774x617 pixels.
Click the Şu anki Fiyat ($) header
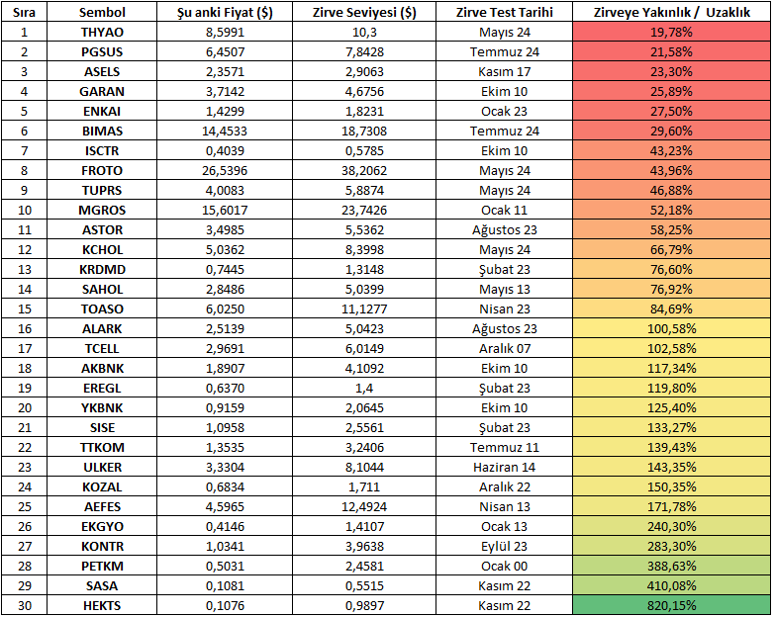pos(225,12)
